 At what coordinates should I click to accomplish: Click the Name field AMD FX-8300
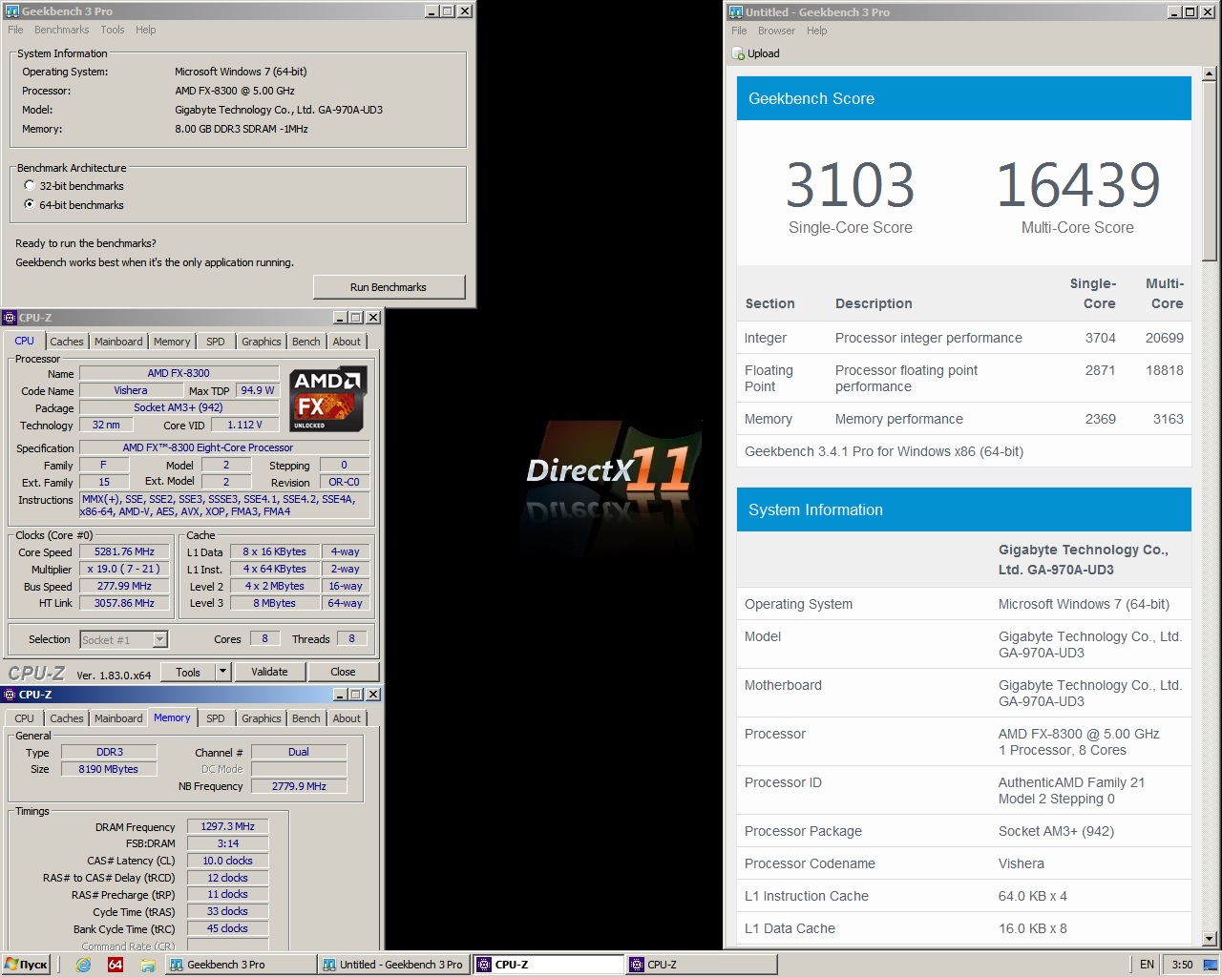179,373
